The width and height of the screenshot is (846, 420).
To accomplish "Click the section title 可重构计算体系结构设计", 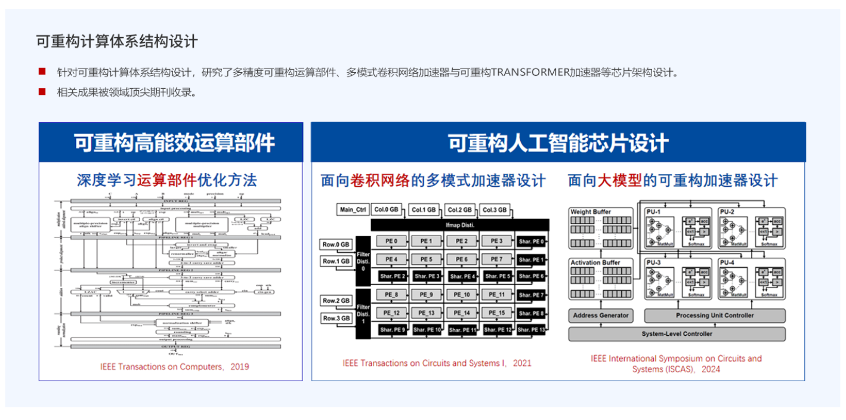I will click(116, 41).
